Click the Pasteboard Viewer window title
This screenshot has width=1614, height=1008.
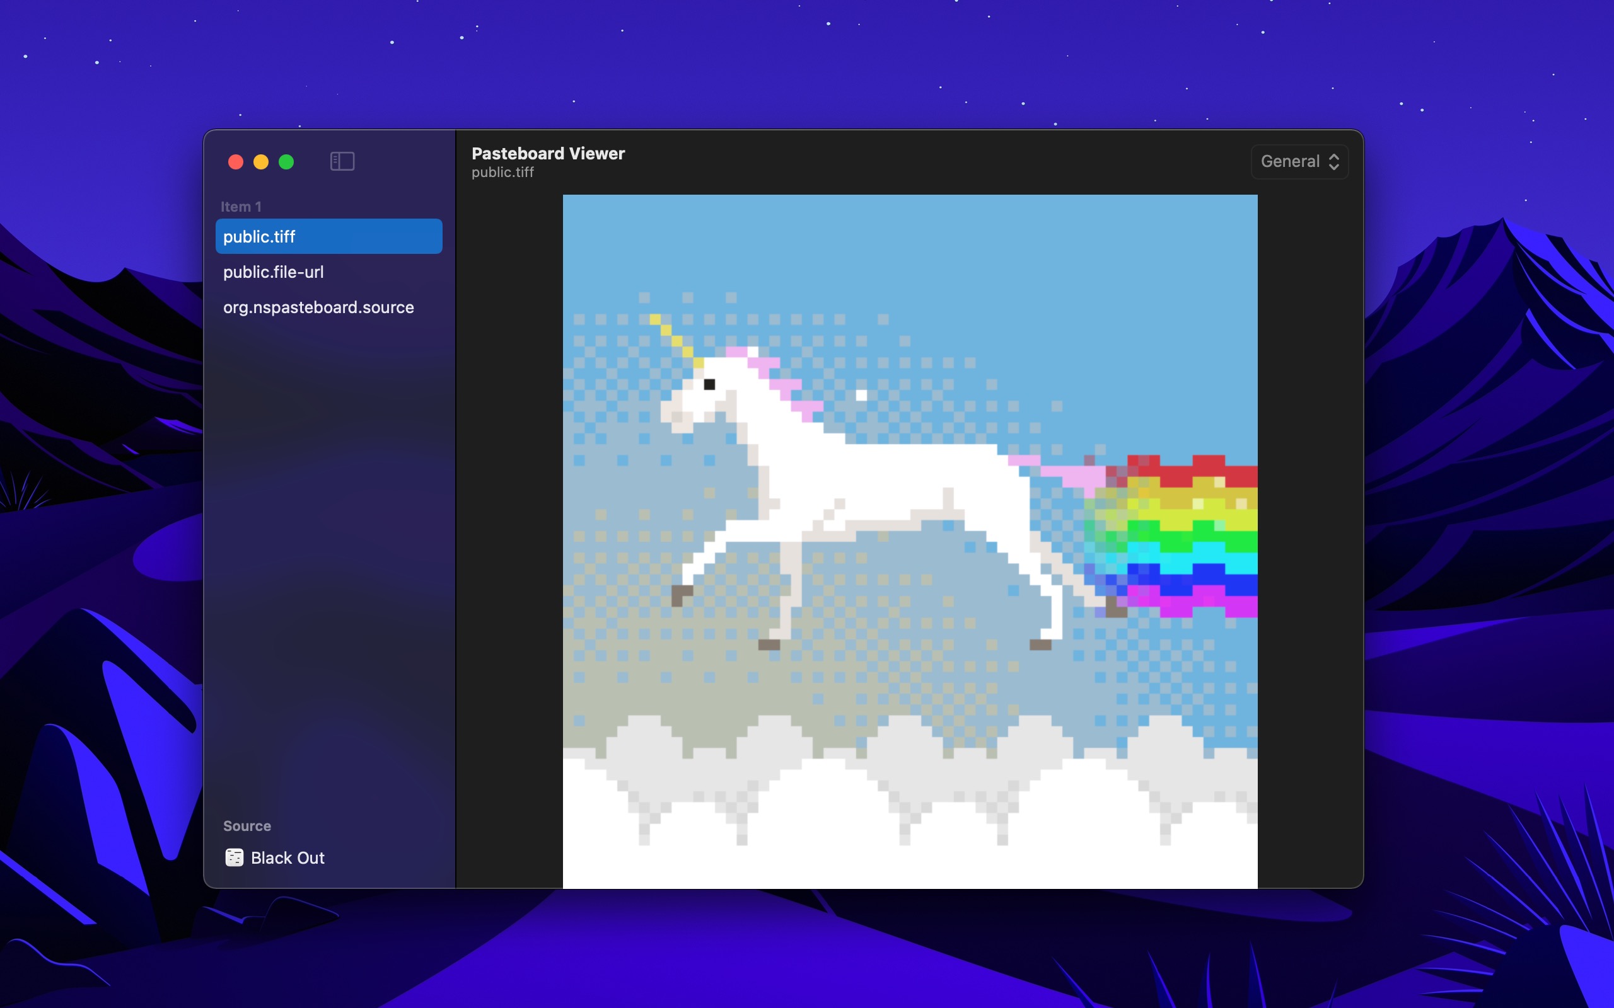pos(549,153)
